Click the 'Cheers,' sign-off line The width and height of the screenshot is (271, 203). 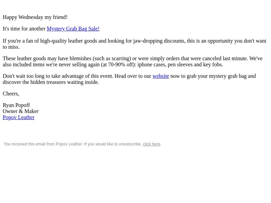coord(11,94)
